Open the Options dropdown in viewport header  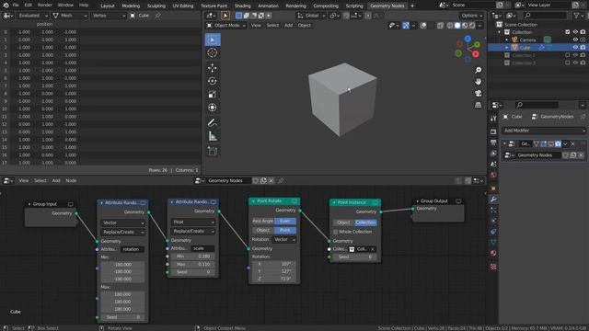pos(471,16)
